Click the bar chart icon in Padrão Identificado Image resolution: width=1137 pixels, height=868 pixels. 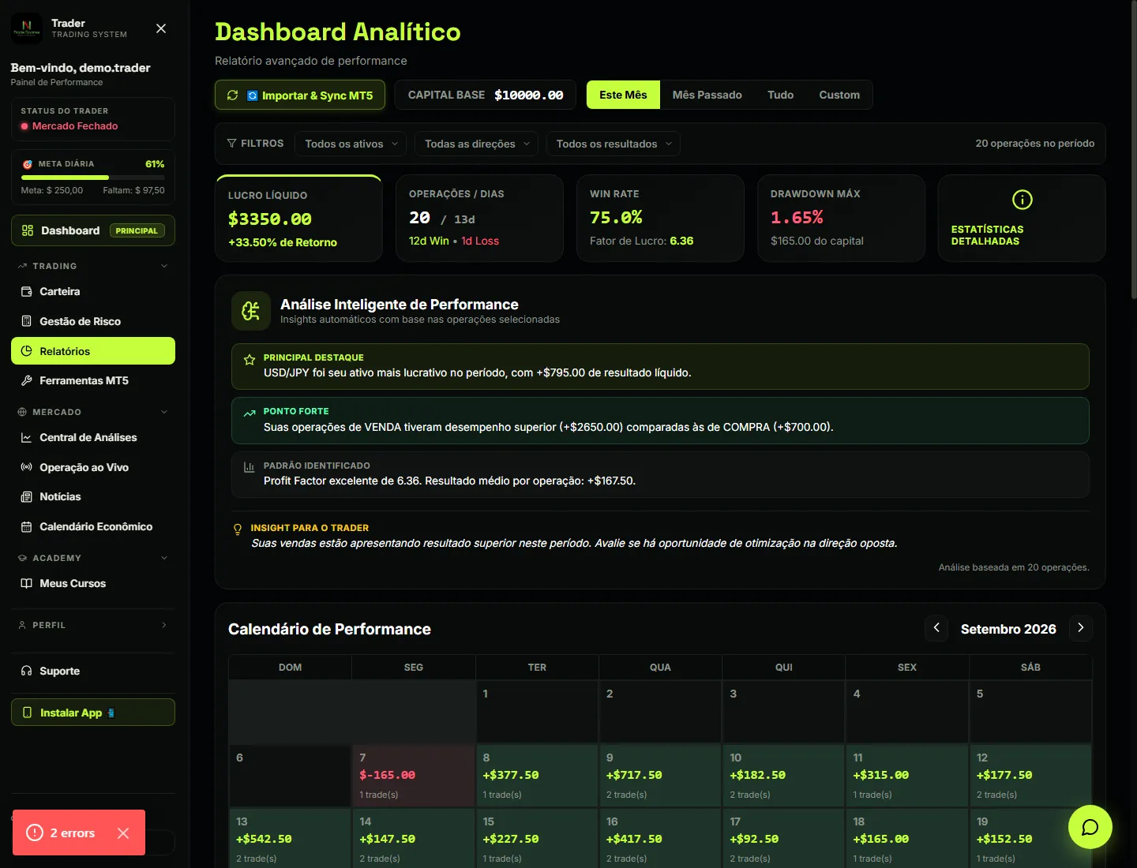pyautogui.click(x=250, y=467)
